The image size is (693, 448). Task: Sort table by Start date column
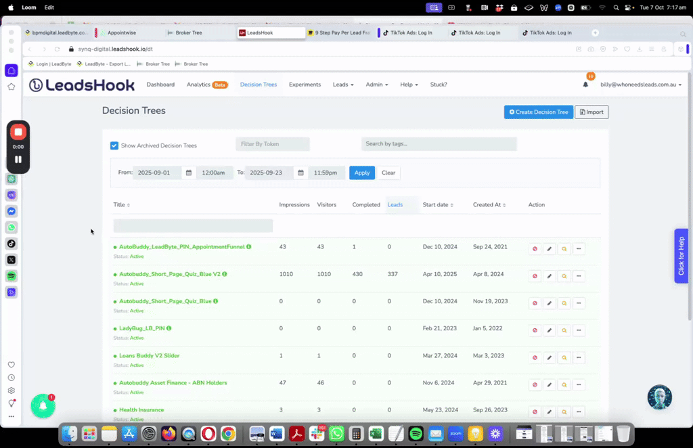click(438, 204)
